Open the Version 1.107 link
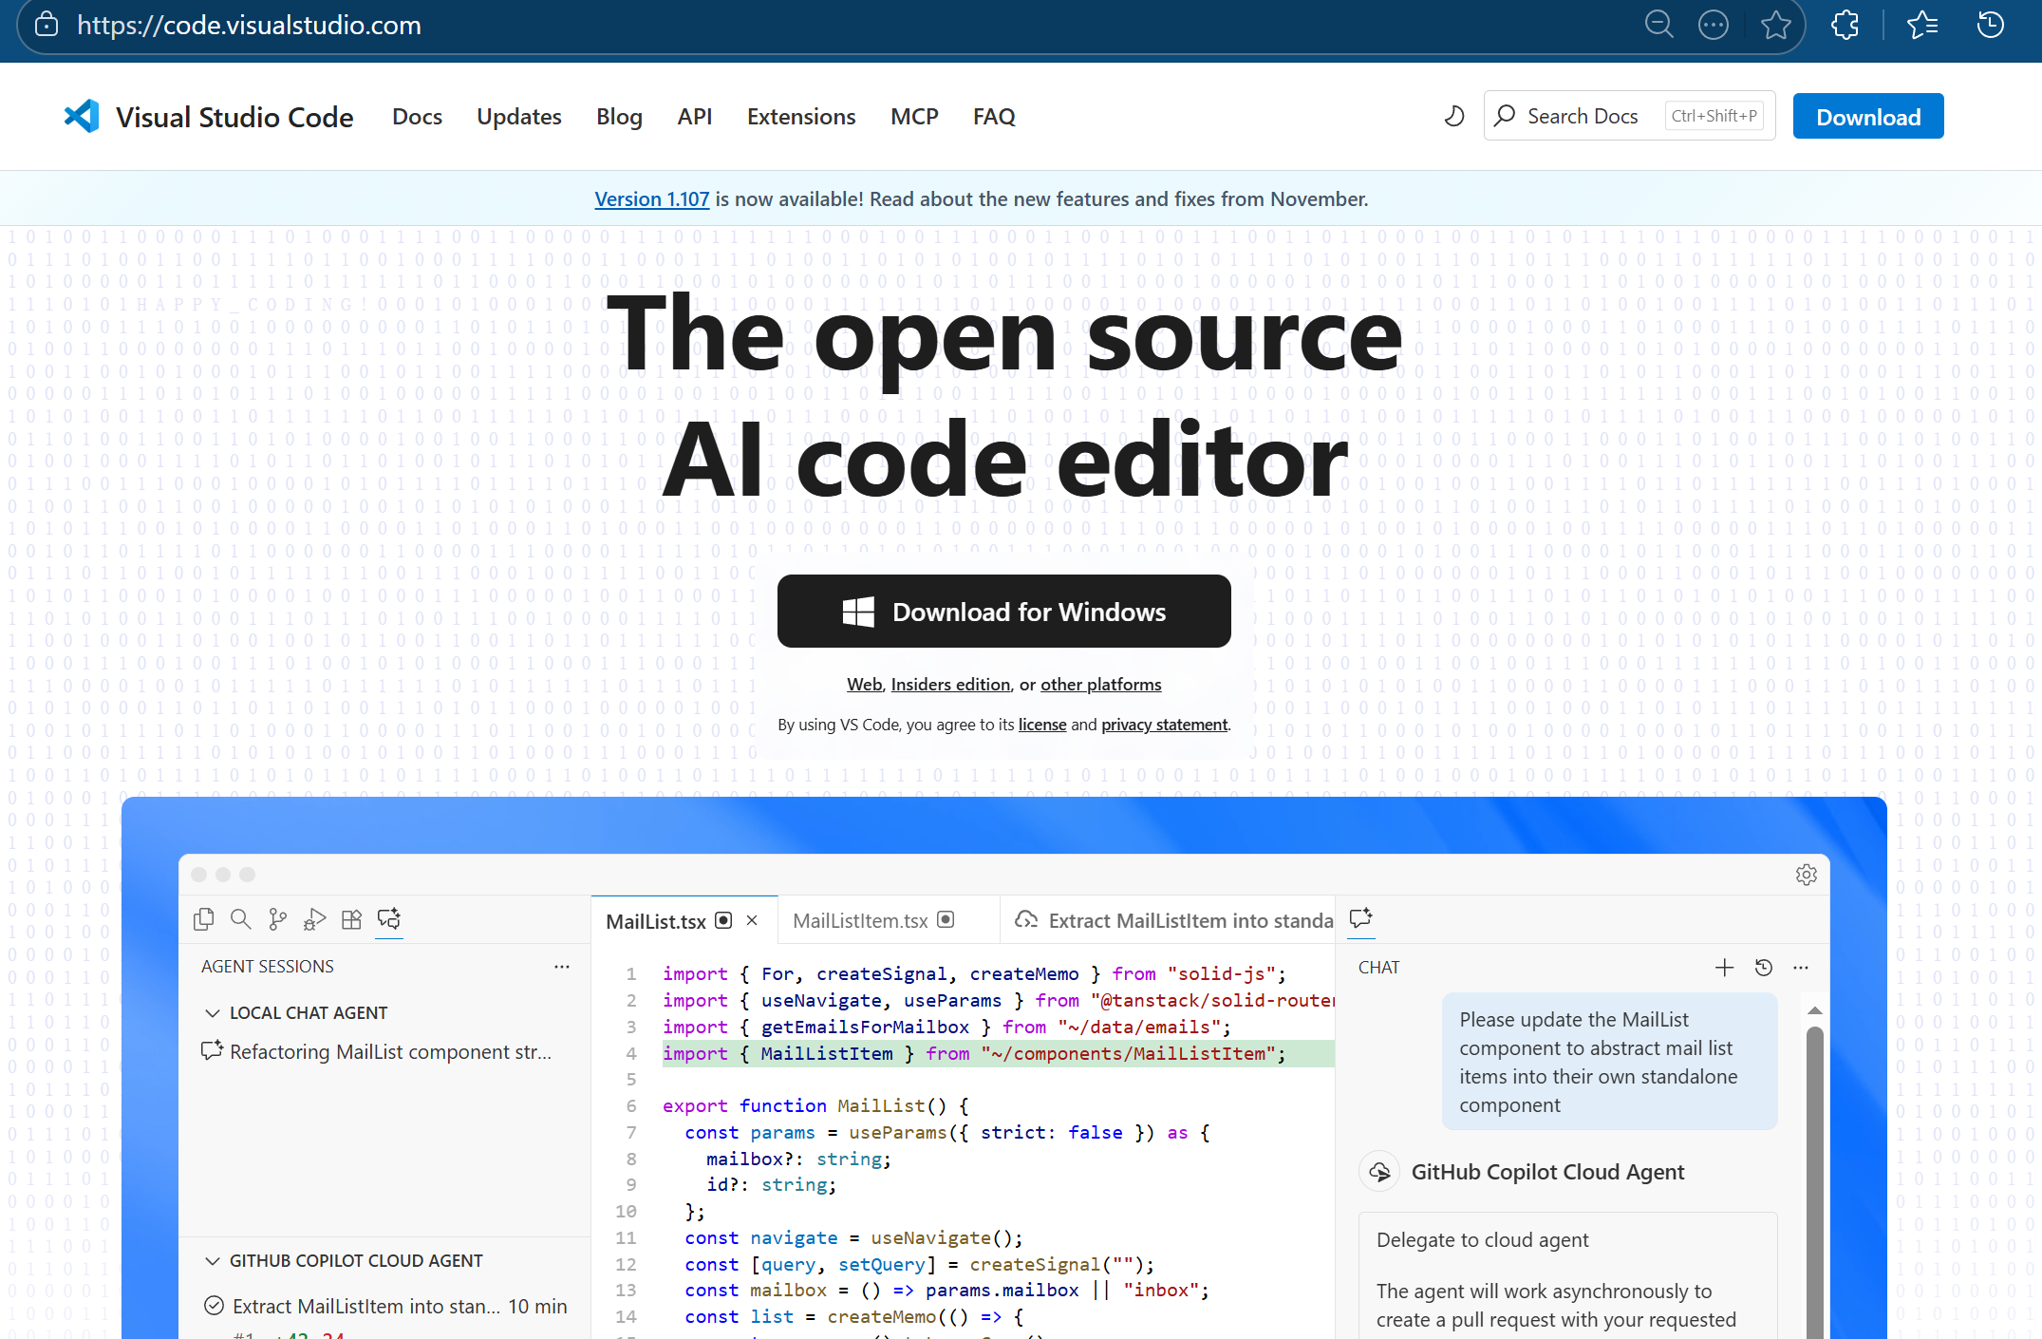2042x1339 pixels. click(651, 198)
